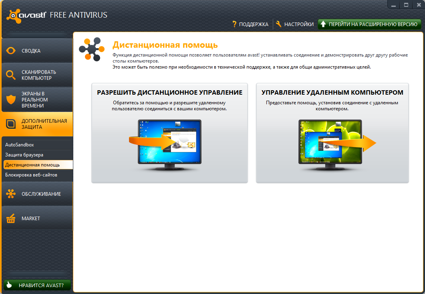Open the Market section
This screenshot has width=425, height=294.
(x=37, y=218)
